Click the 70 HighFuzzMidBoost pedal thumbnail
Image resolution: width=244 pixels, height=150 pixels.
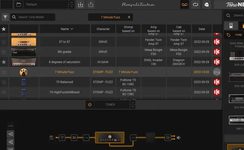[24, 92]
